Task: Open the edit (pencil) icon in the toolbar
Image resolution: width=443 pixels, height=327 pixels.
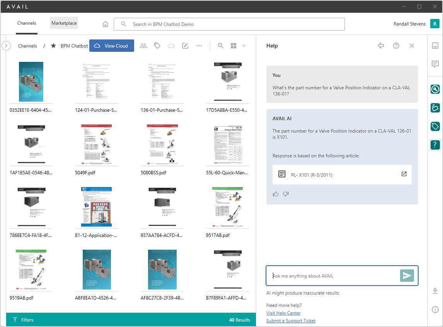Action: [185, 46]
